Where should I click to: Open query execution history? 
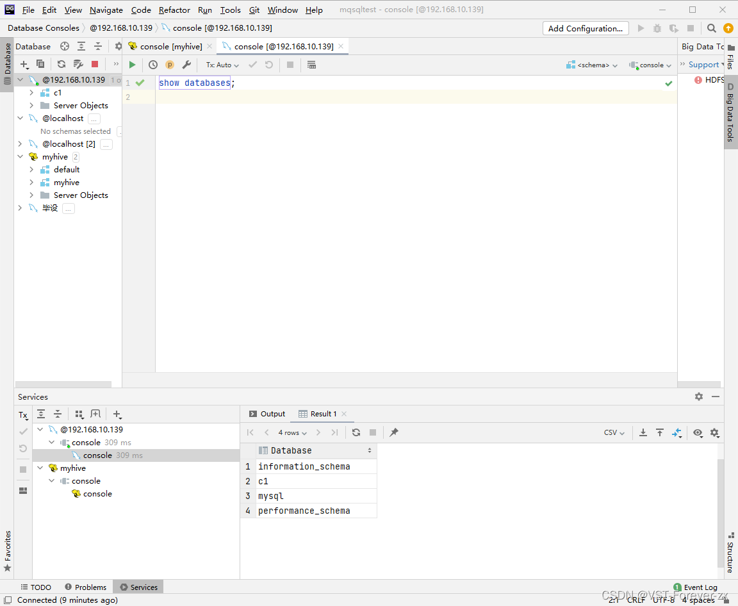click(x=152, y=64)
